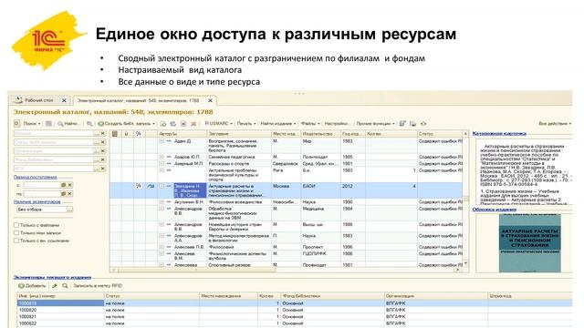Click the list settings icon after Прочие функции

[402, 124]
